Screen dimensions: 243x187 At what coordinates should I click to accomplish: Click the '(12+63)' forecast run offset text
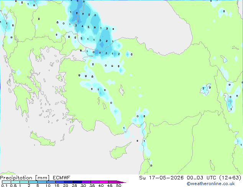pos(230,178)
